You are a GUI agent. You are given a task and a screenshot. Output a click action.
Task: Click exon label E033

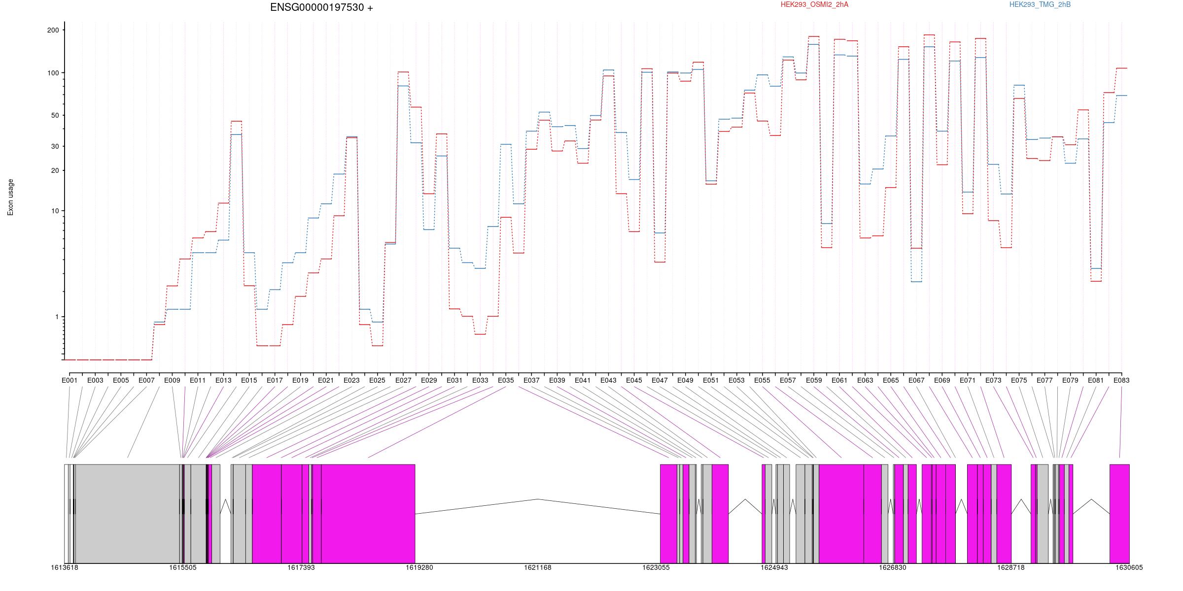coord(480,380)
